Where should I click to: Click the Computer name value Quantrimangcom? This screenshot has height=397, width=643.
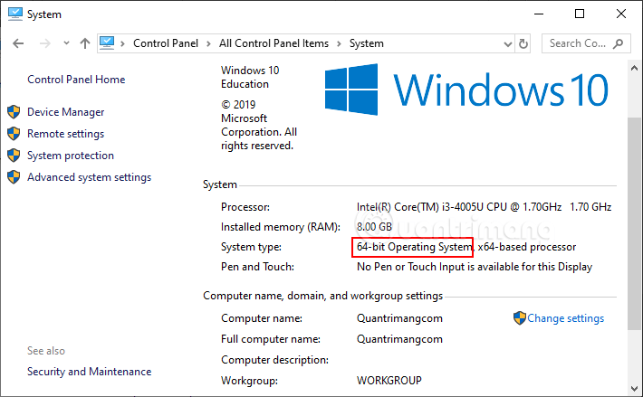pos(399,318)
